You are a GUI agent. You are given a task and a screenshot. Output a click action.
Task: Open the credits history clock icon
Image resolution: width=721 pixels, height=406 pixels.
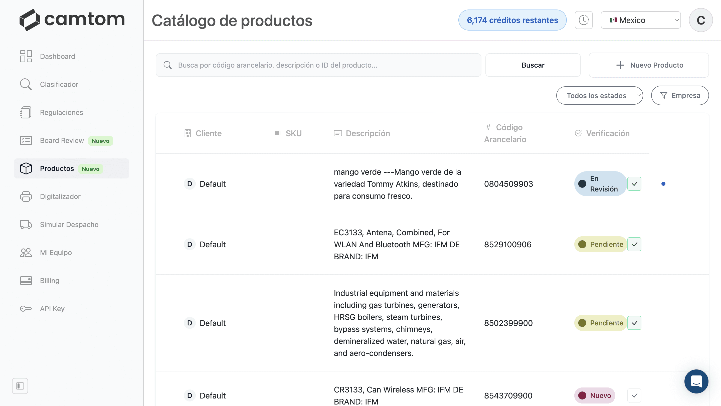tap(584, 20)
